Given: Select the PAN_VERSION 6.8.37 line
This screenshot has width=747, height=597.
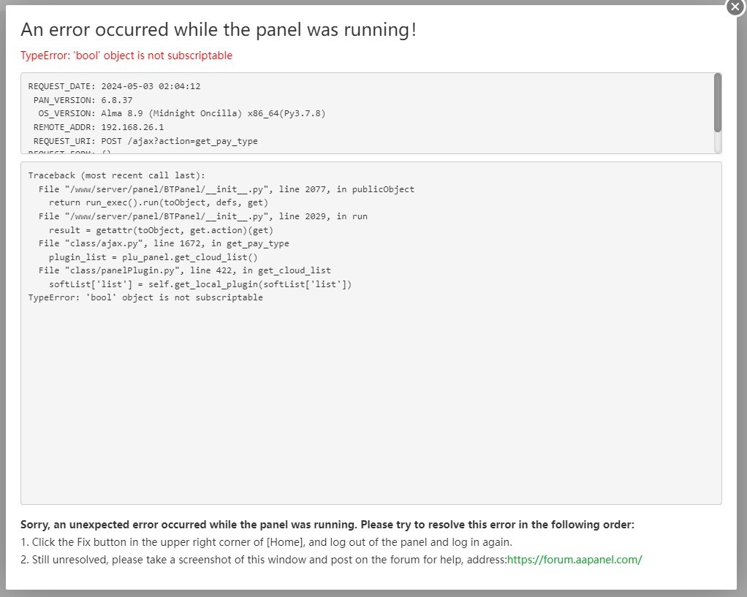Looking at the screenshot, I should [83, 100].
